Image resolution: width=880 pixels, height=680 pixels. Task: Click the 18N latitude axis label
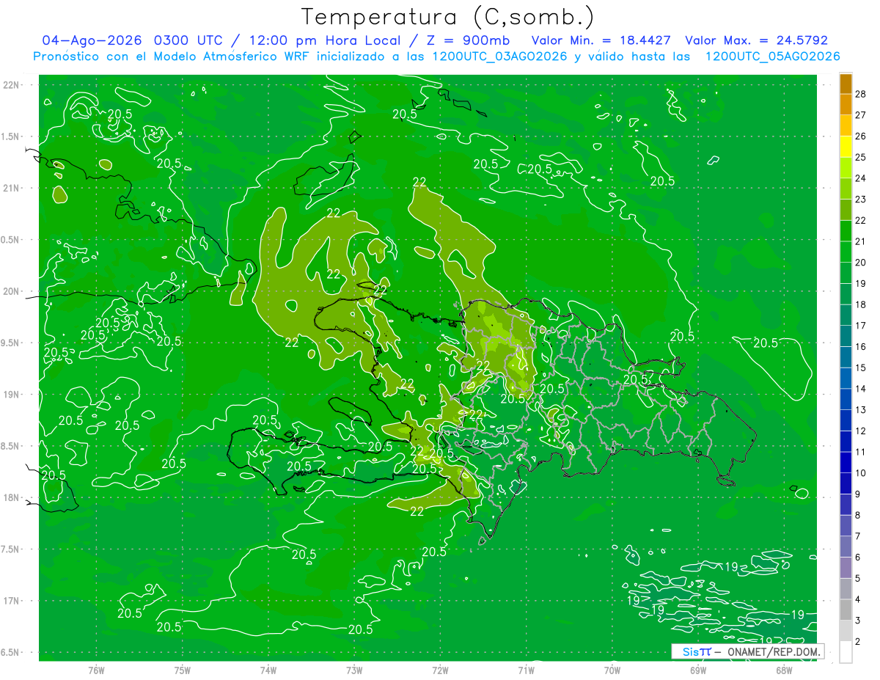pyautogui.click(x=12, y=498)
